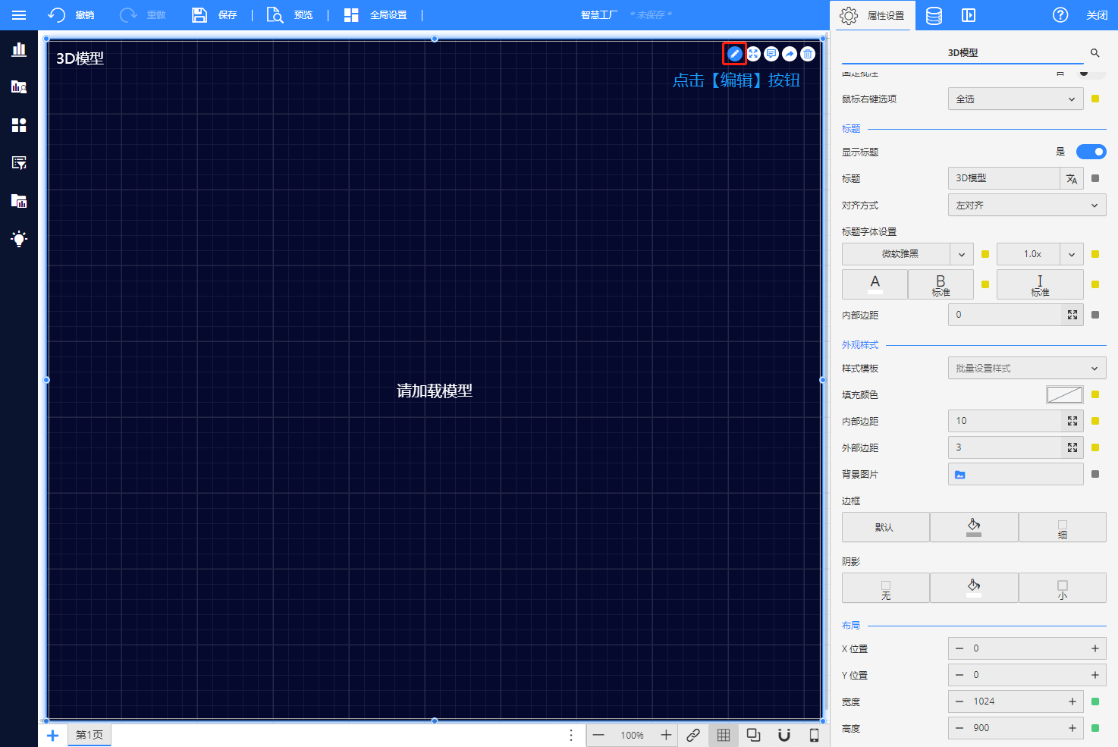Click the 保存 save button

click(x=215, y=15)
